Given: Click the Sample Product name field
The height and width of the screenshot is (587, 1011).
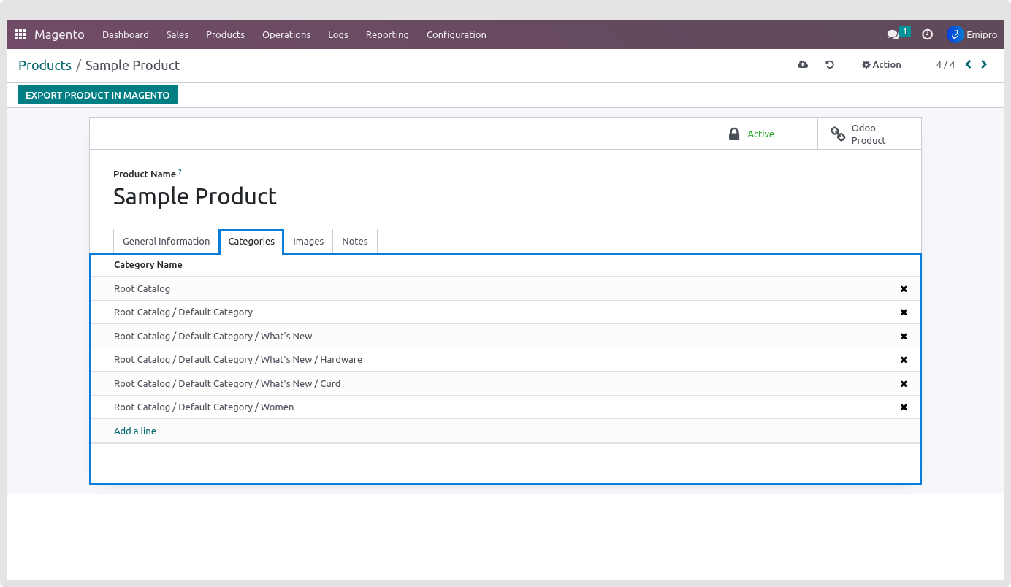Looking at the screenshot, I should (195, 196).
